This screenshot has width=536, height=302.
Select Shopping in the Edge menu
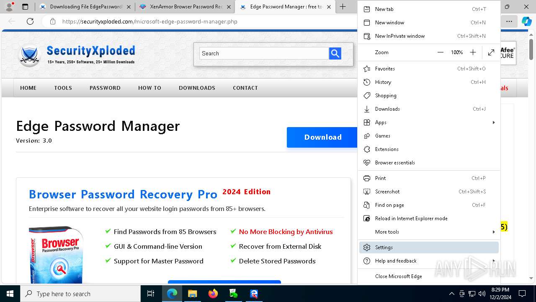(429, 96)
